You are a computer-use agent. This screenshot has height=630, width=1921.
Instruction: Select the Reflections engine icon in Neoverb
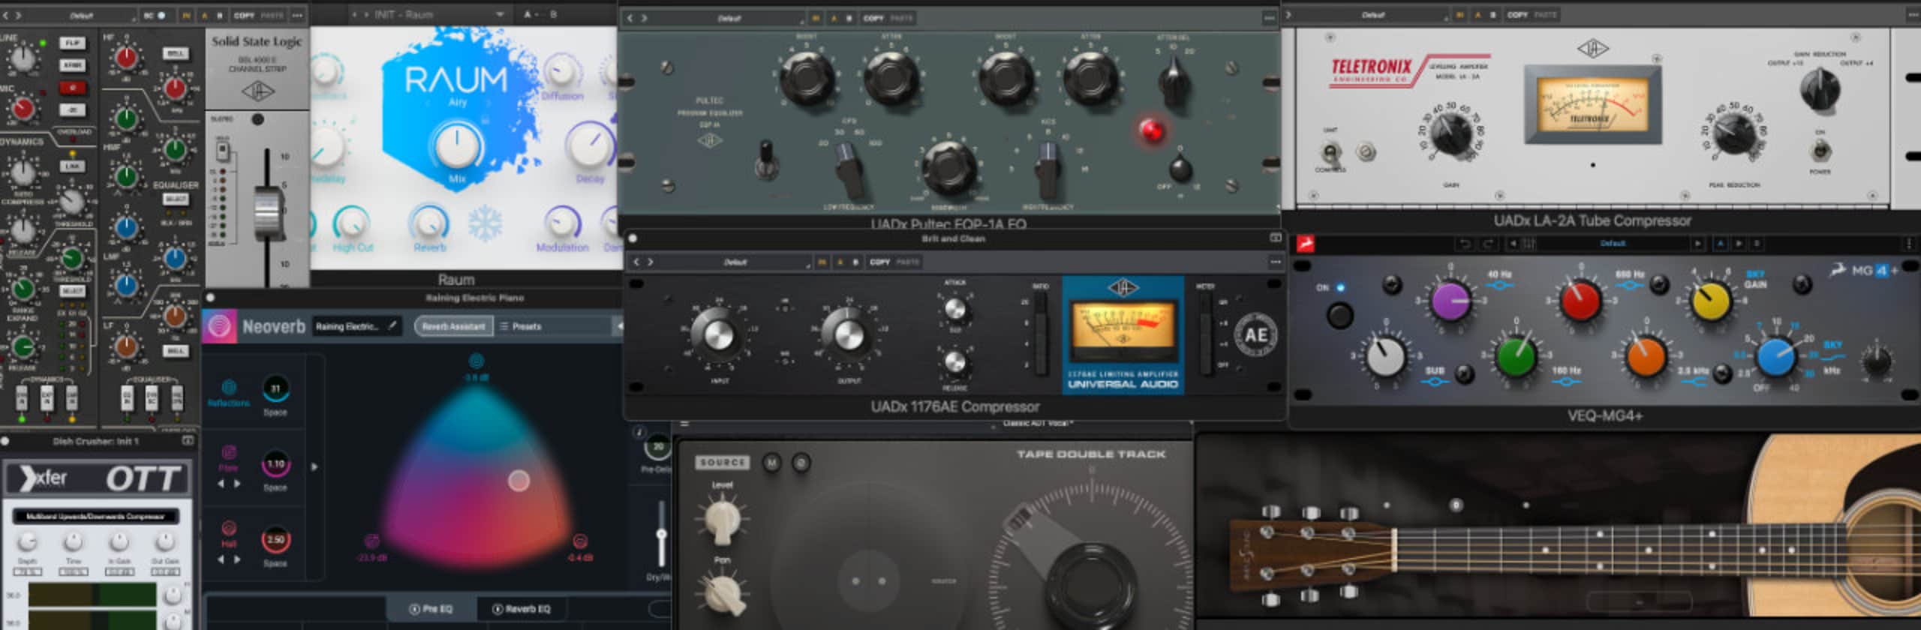(x=229, y=387)
